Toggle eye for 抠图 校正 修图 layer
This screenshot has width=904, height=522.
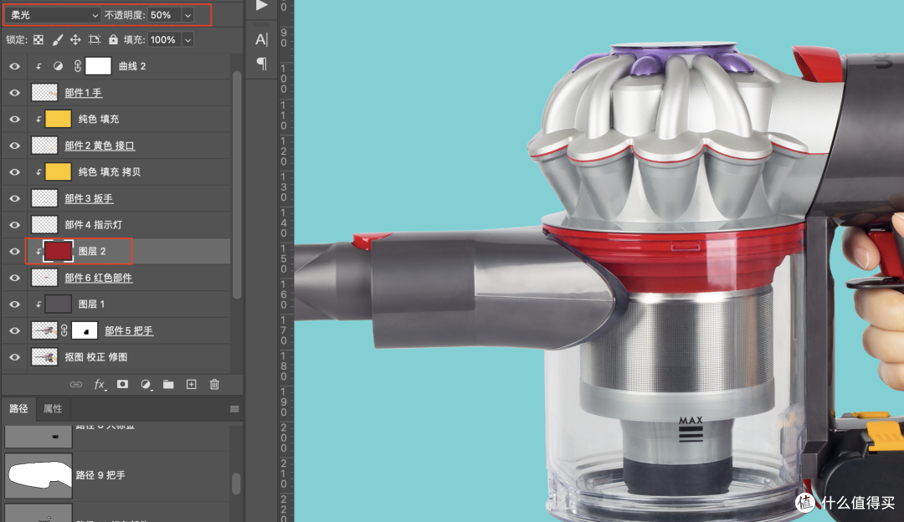[x=15, y=358]
